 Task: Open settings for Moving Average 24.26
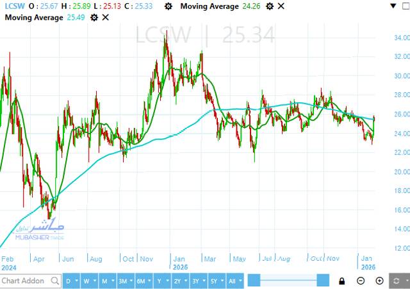(x=270, y=6)
